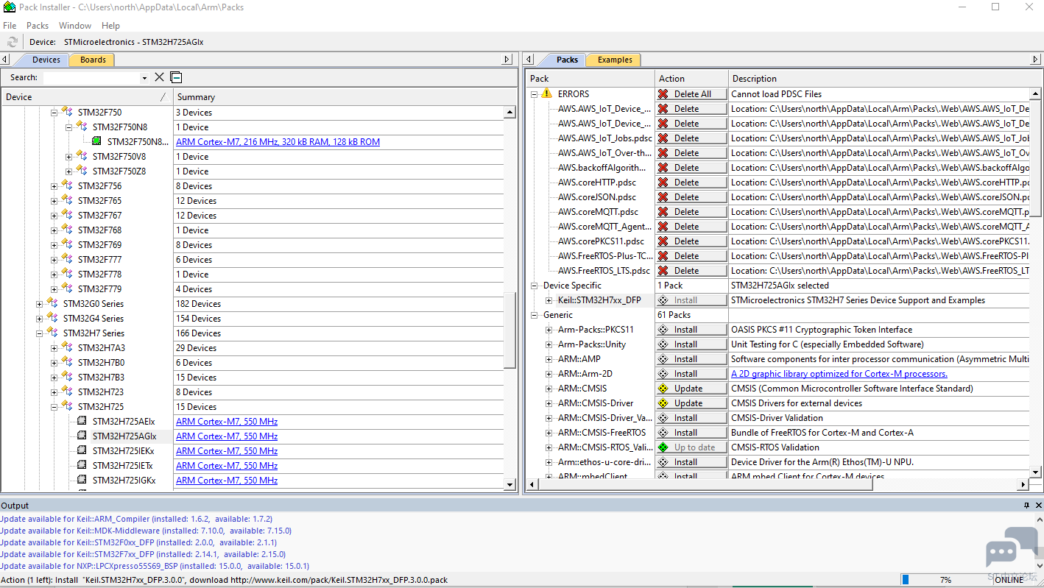Install the ARM::CMSIS-FreeRTOS pack
This screenshot has height=588, width=1044.
(691, 433)
